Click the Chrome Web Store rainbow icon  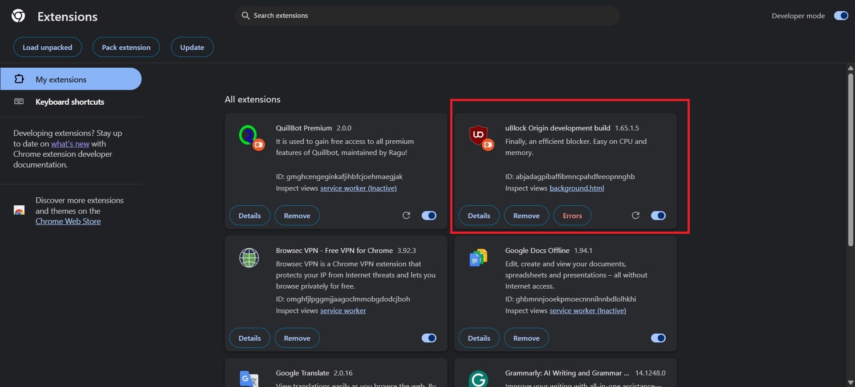click(x=19, y=211)
